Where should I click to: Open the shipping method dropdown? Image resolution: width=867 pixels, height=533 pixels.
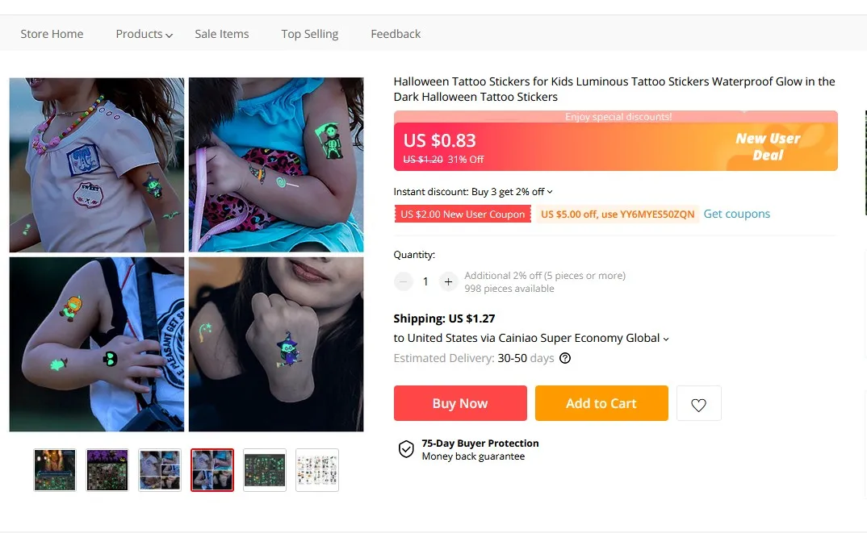tap(666, 339)
